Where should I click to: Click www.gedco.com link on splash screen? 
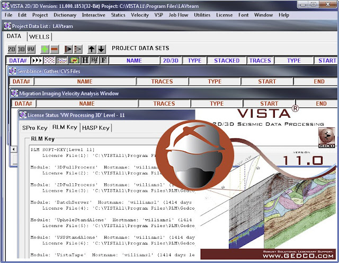tap(298, 256)
